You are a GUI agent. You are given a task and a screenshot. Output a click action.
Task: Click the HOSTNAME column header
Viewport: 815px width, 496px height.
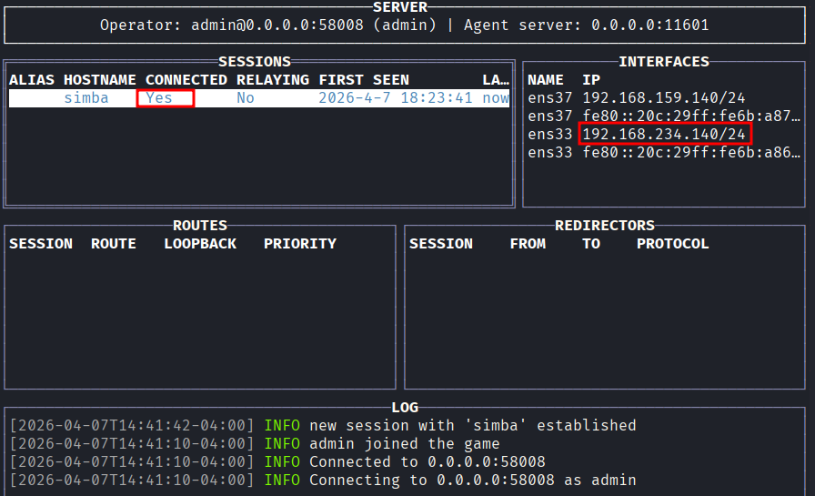tap(100, 80)
